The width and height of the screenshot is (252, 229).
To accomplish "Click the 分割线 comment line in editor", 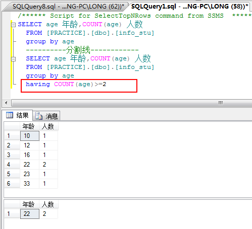I will (82, 50).
